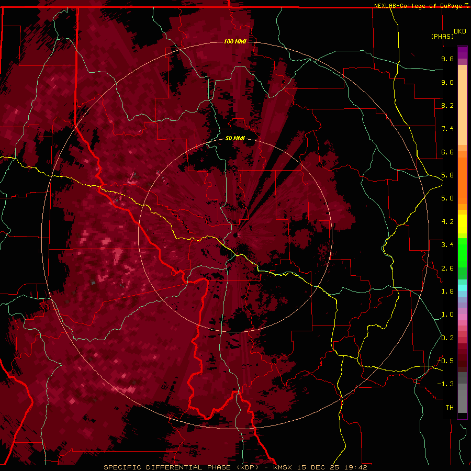Select the 1.8 legend value
The width and height of the screenshot is (471, 471).
447,291
